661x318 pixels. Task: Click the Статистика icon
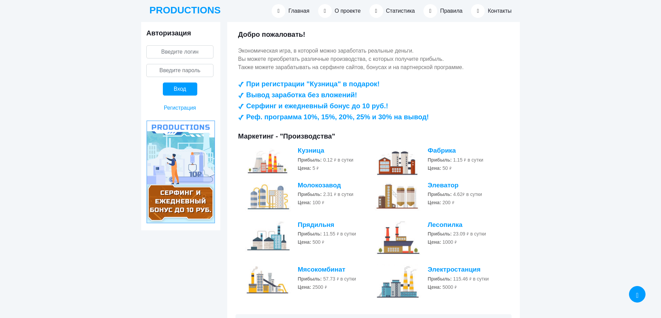[376, 11]
